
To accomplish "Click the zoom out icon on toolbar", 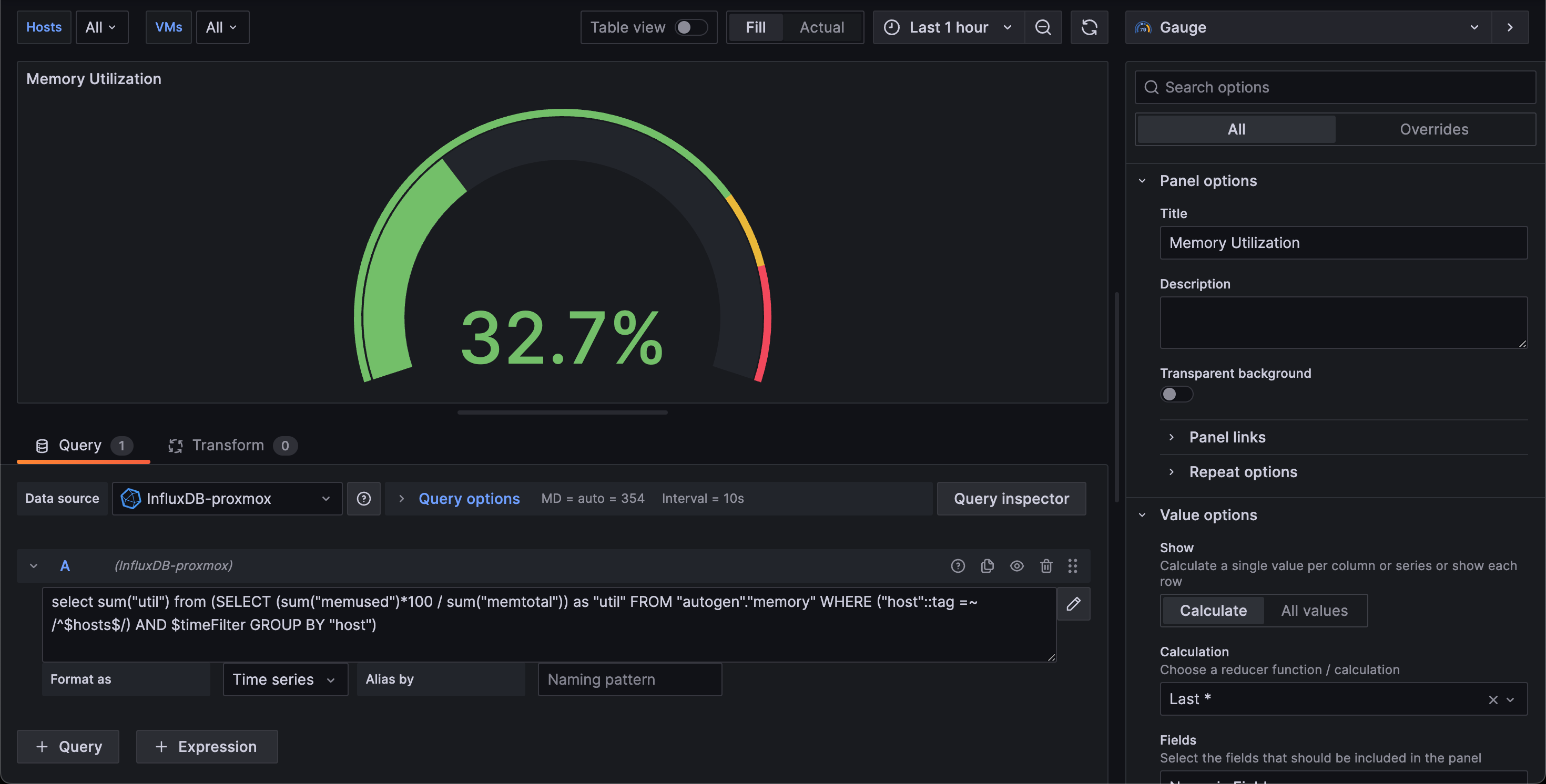I will point(1045,27).
